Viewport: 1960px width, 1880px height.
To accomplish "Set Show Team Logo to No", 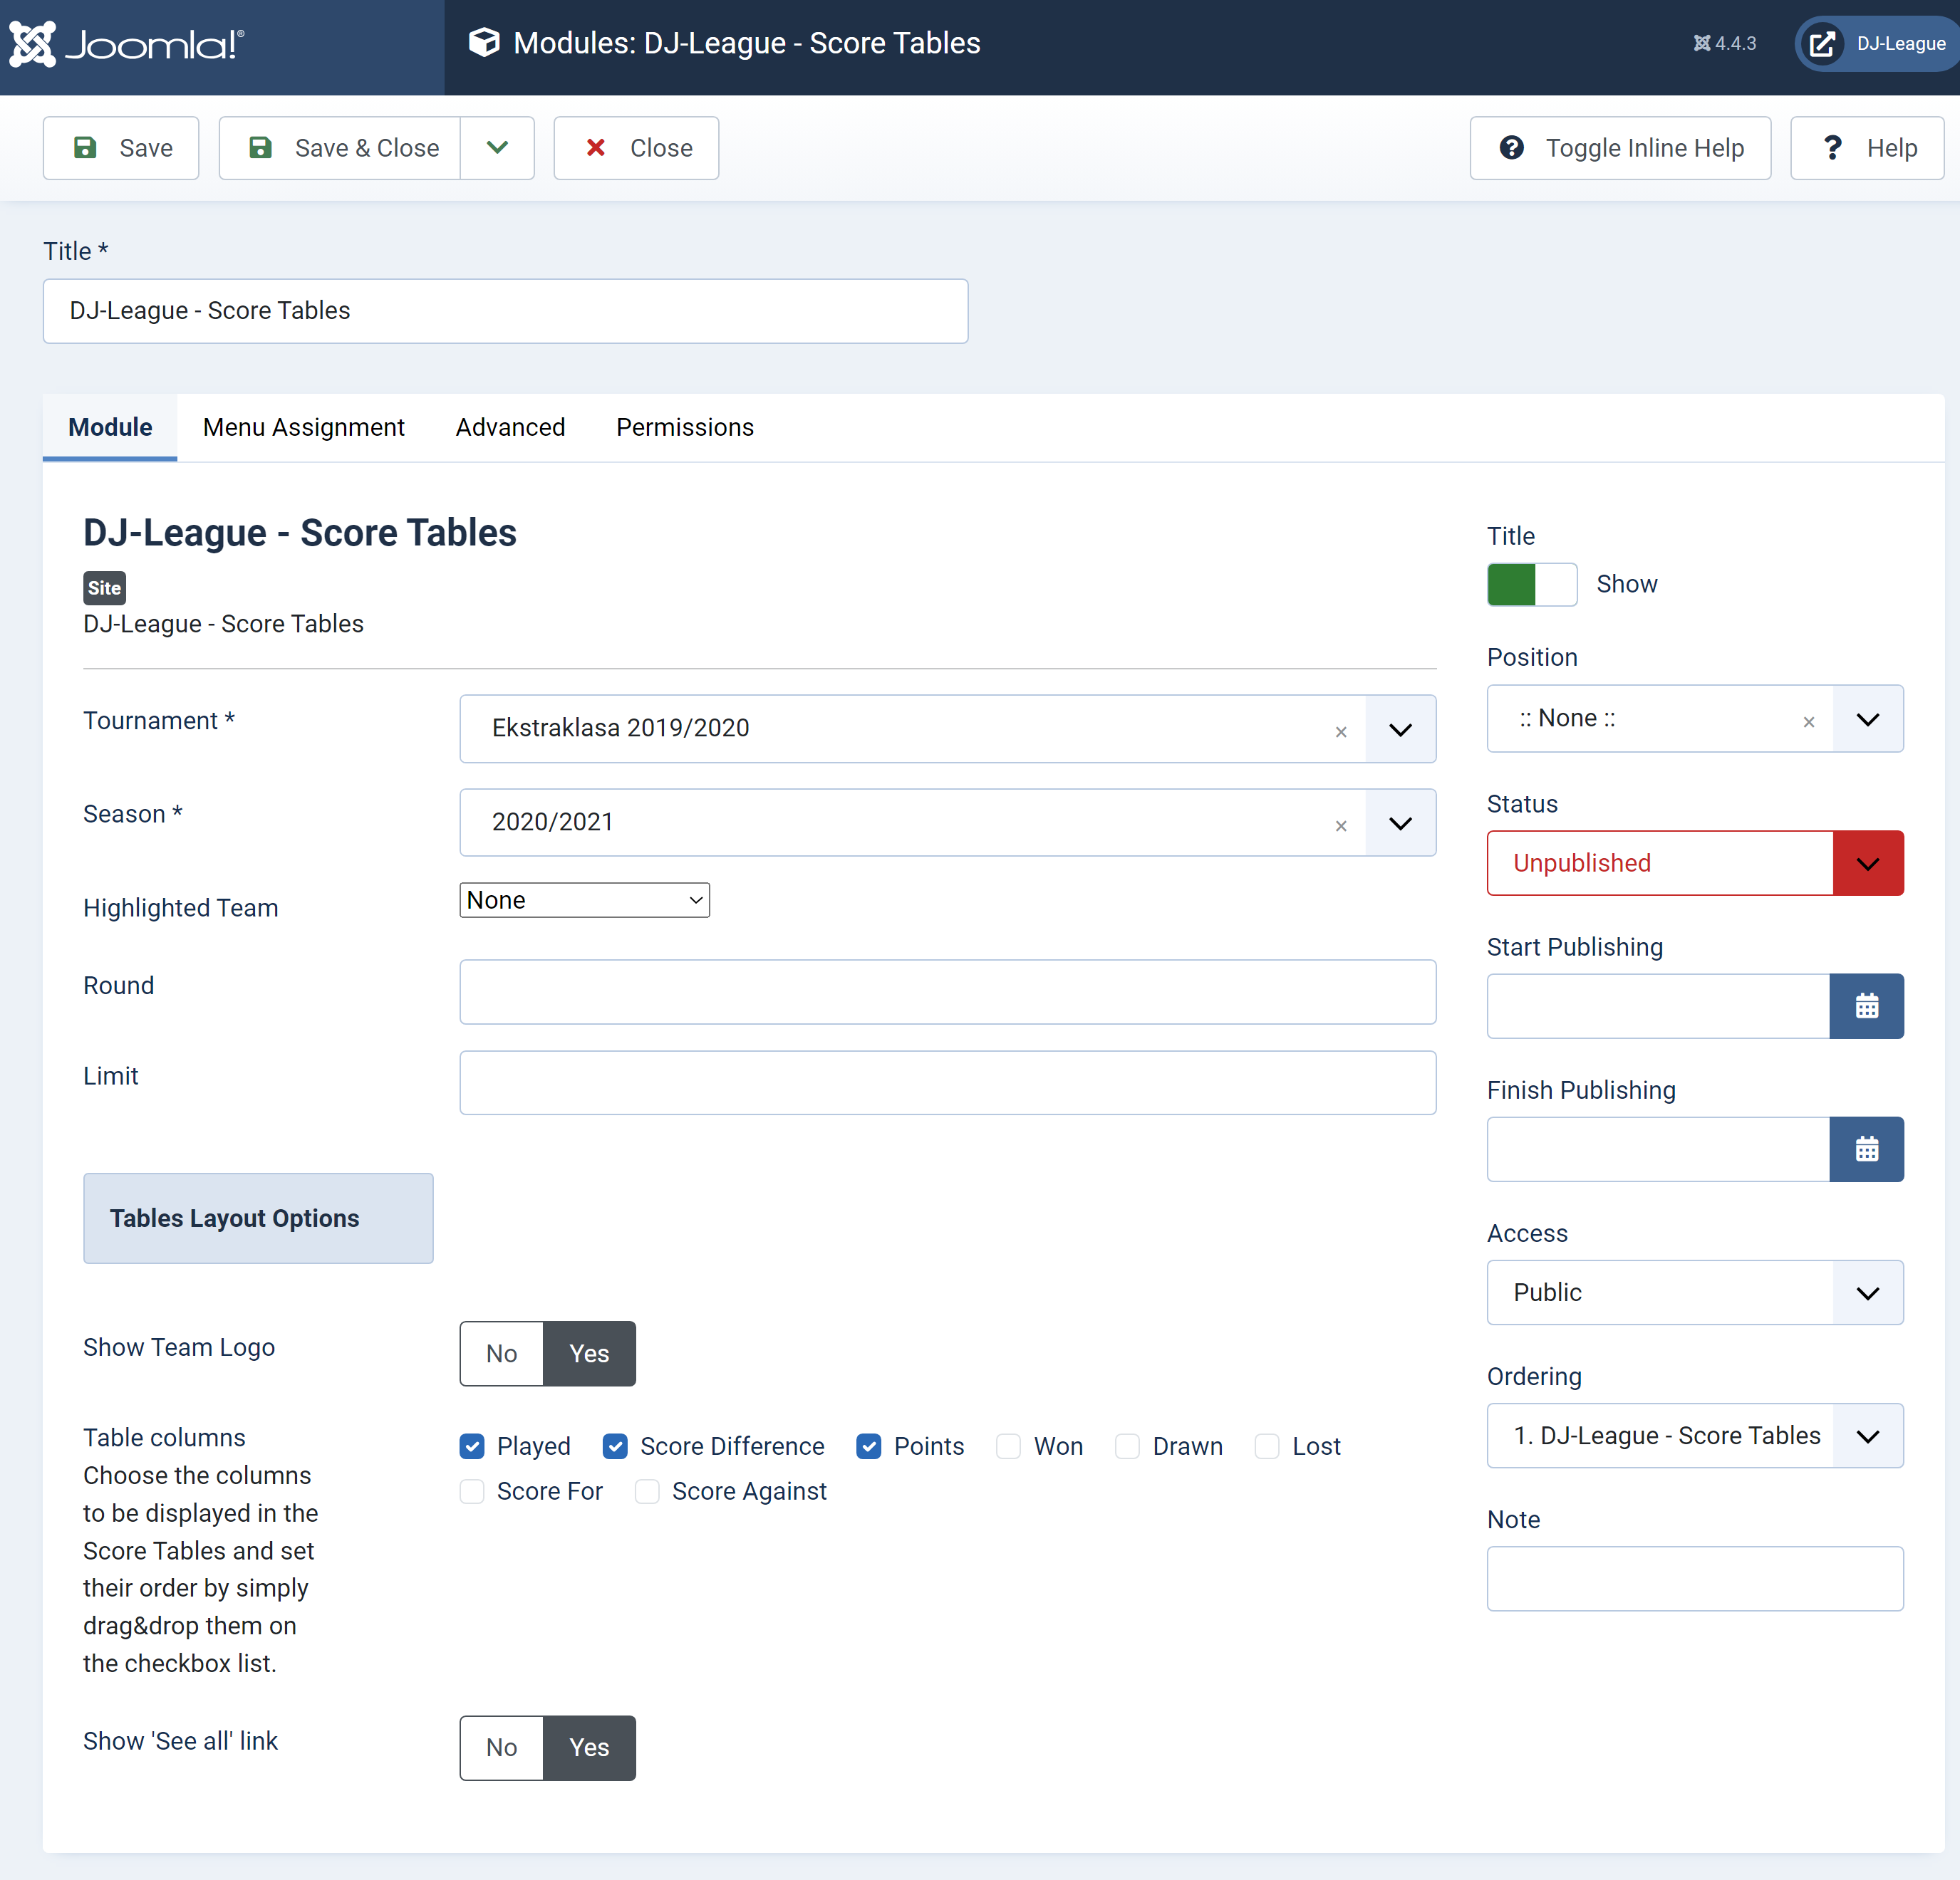I will click(502, 1353).
